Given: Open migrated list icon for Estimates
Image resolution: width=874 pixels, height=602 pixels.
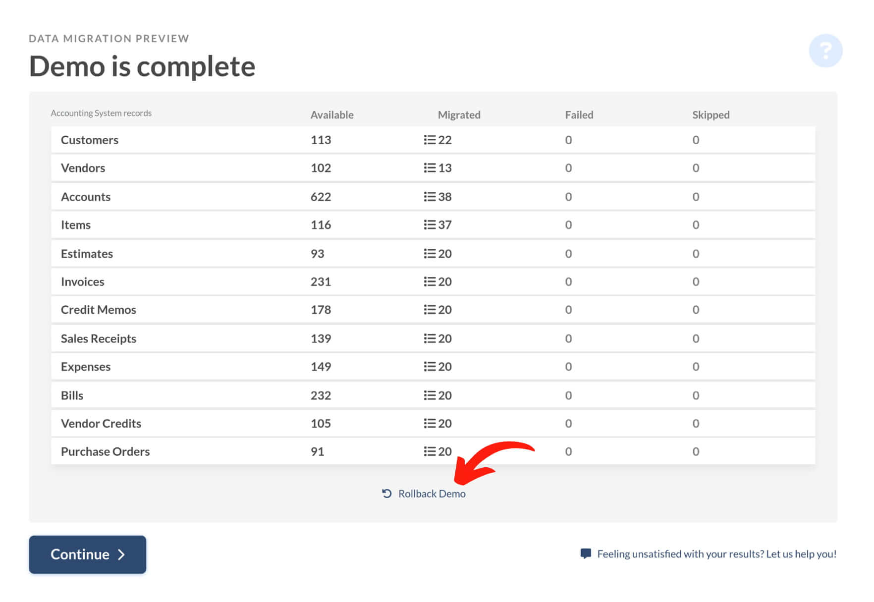Looking at the screenshot, I should [x=430, y=254].
